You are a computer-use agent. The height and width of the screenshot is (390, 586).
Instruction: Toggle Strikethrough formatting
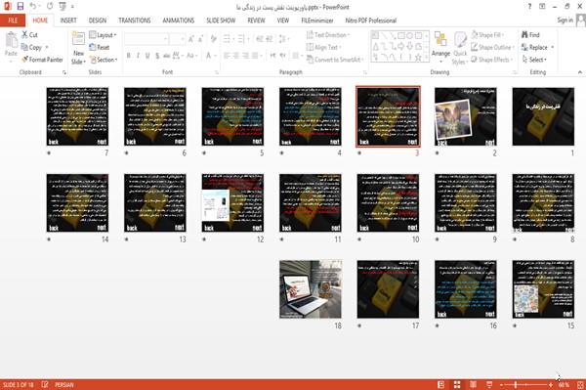[167, 56]
